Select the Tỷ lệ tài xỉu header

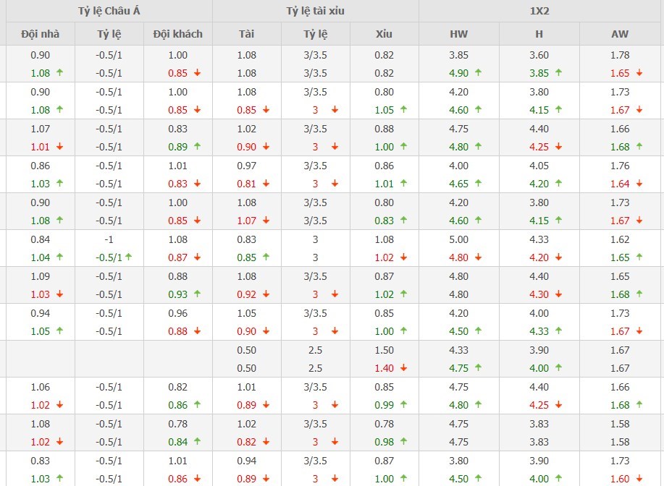(x=315, y=11)
